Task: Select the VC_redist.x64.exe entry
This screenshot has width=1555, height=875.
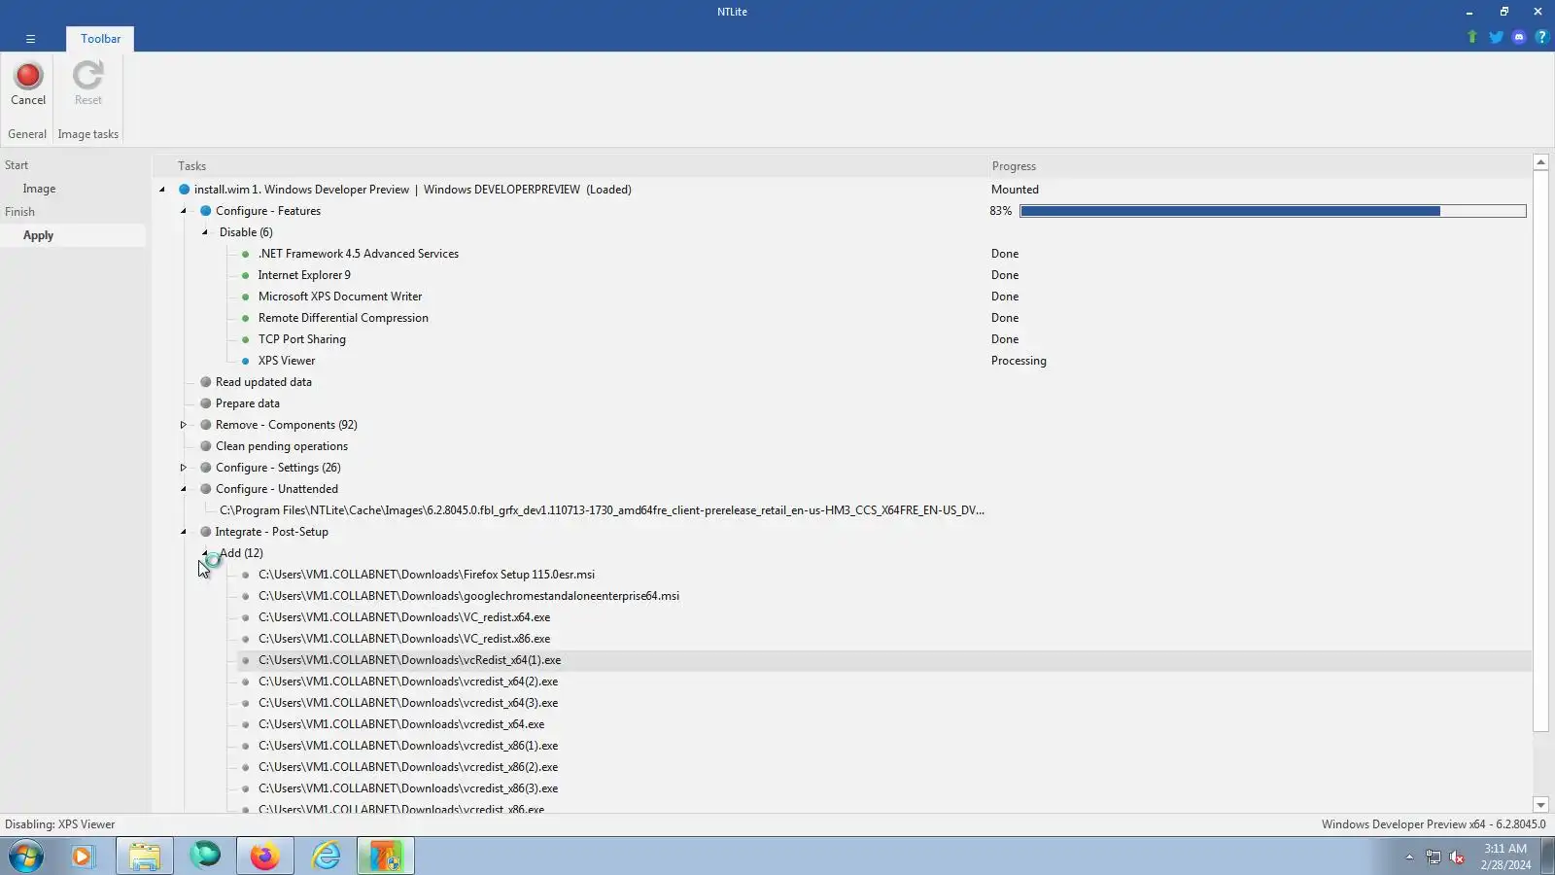Action: 404,617
